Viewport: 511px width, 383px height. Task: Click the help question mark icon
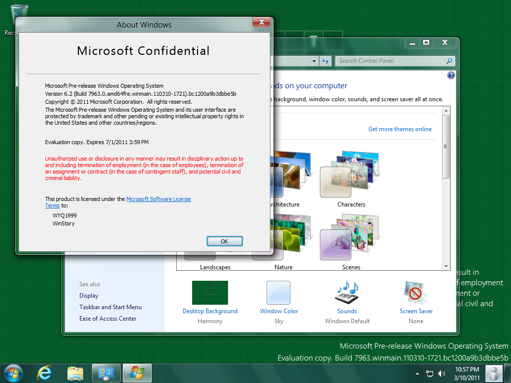point(451,75)
